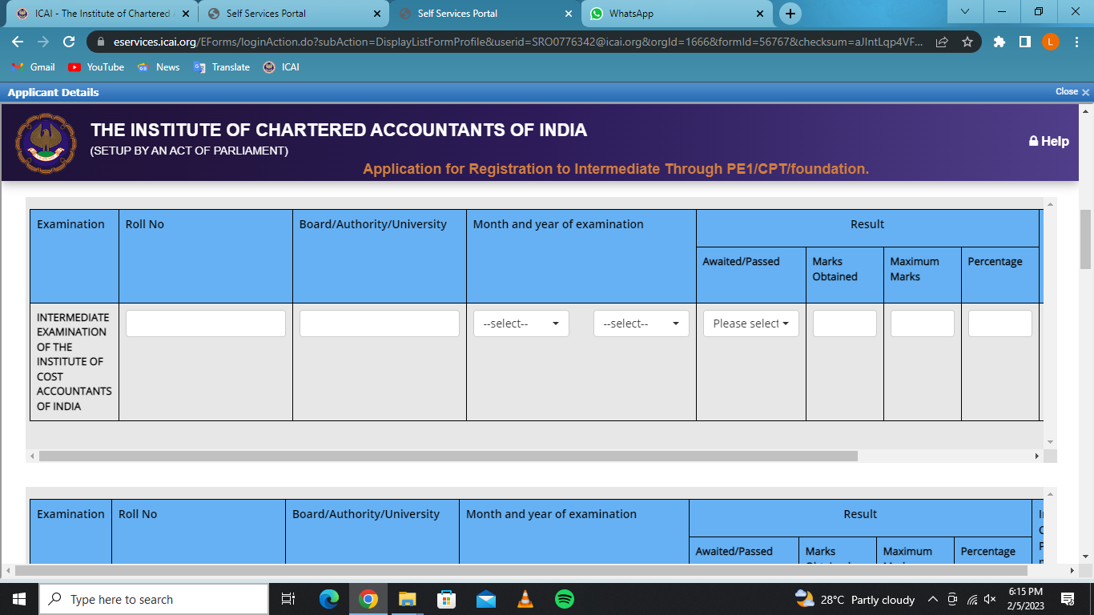Open the Mail app on the taskbar
Screen dimensions: 1094x615
click(x=486, y=599)
